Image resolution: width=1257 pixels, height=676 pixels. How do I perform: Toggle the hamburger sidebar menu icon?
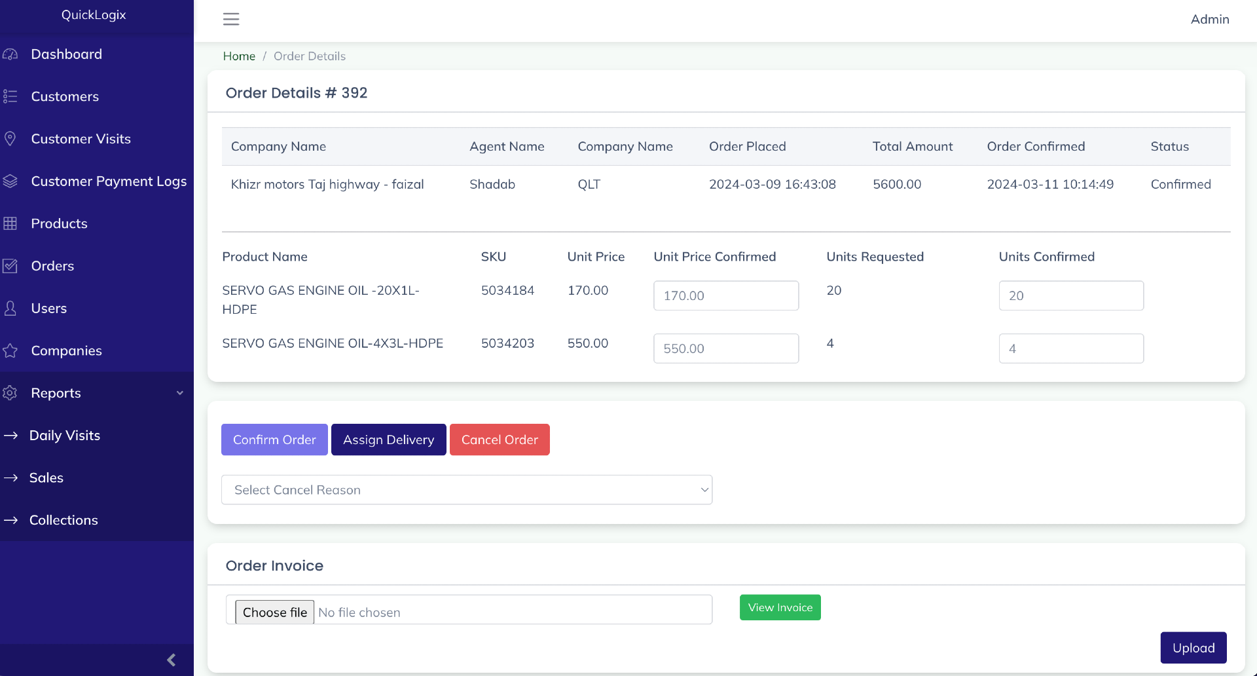tap(231, 19)
